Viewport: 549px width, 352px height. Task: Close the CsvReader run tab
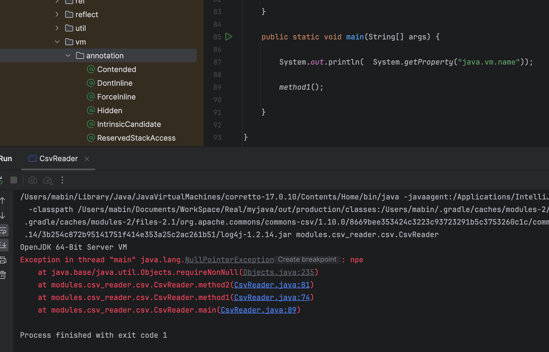(x=87, y=159)
